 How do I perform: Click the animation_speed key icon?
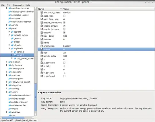pyautogui.click(x=42, y=12)
